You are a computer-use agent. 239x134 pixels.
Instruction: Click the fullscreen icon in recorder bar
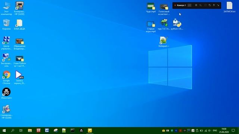(205, 5)
